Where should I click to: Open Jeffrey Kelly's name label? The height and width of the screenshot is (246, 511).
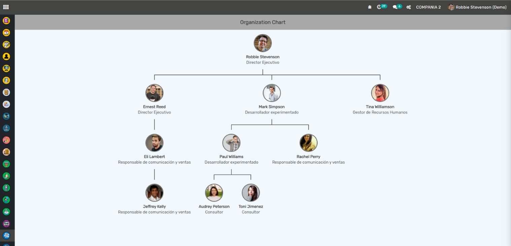154,206
